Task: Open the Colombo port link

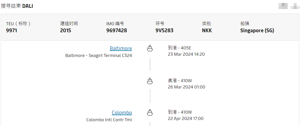Action: coord(122,112)
